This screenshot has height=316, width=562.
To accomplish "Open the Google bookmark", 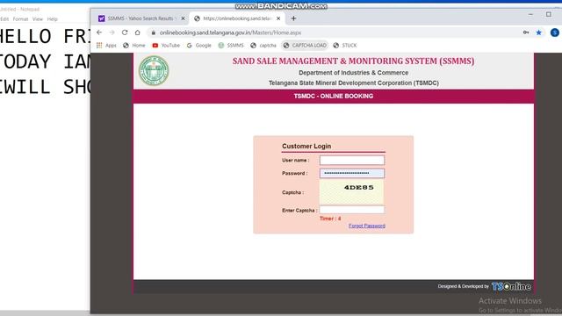I will click(x=199, y=46).
